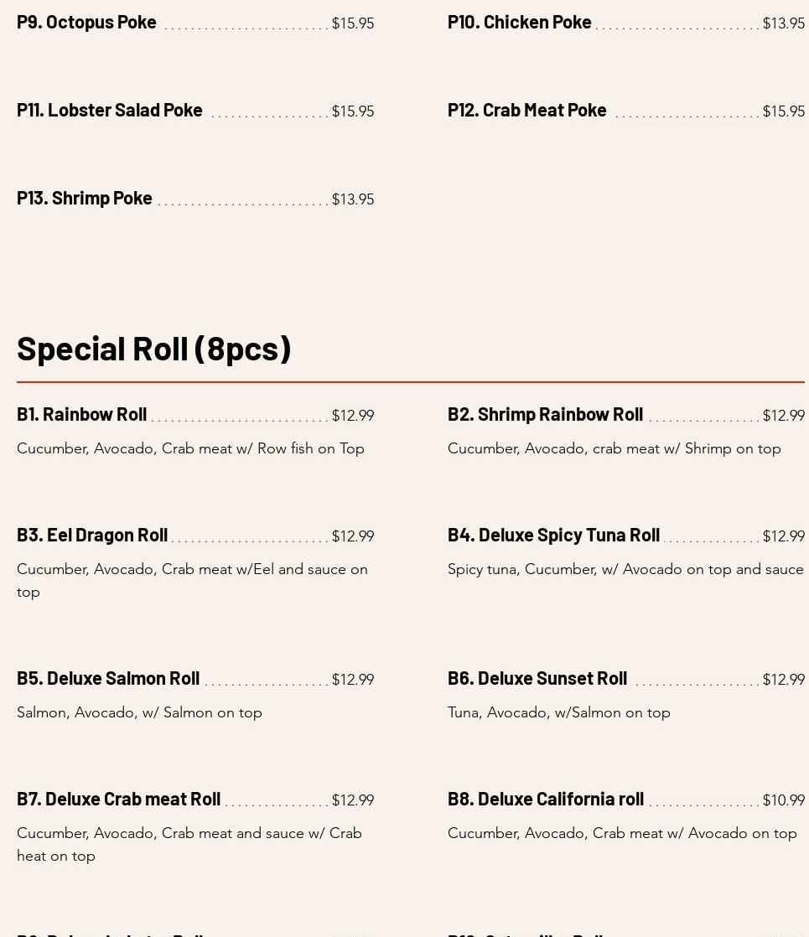Click the Special Roll (8pcs) heading
The height and width of the screenshot is (937, 809).
point(153,349)
